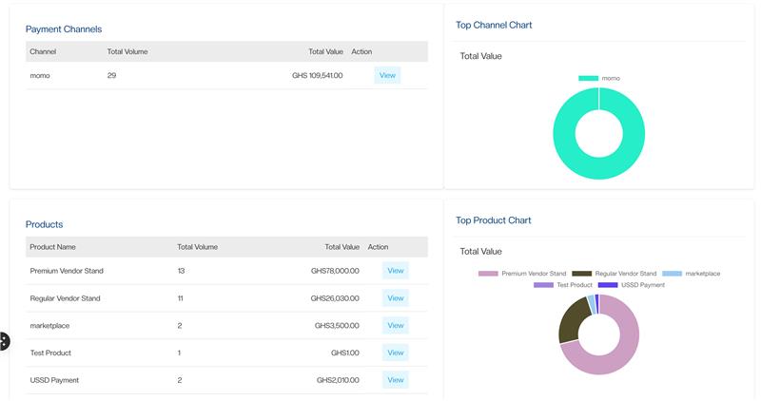Select Total Volume header in Payment Channels

[127, 51]
